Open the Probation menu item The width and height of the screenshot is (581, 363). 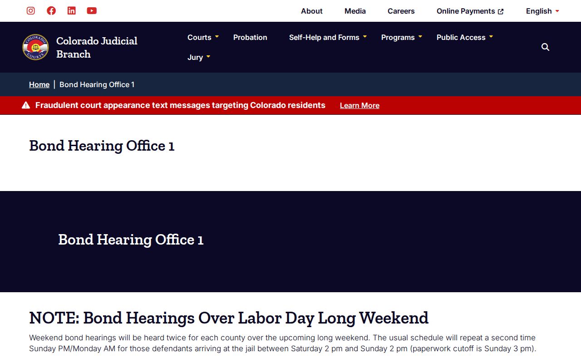[250, 37]
